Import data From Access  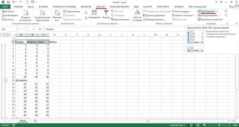8,11
